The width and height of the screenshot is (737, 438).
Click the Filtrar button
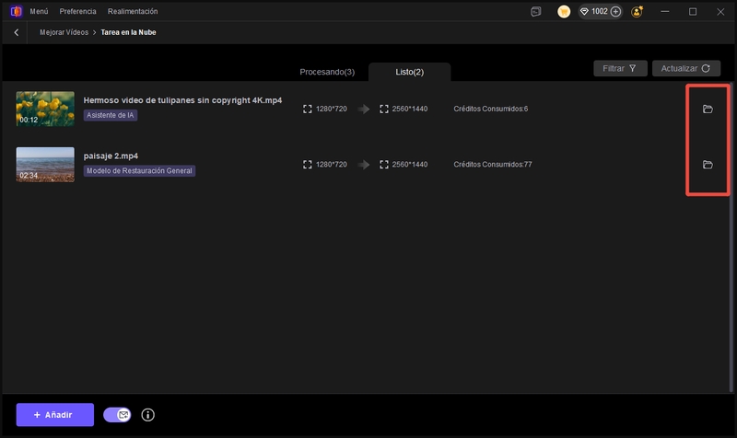[620, 68]
